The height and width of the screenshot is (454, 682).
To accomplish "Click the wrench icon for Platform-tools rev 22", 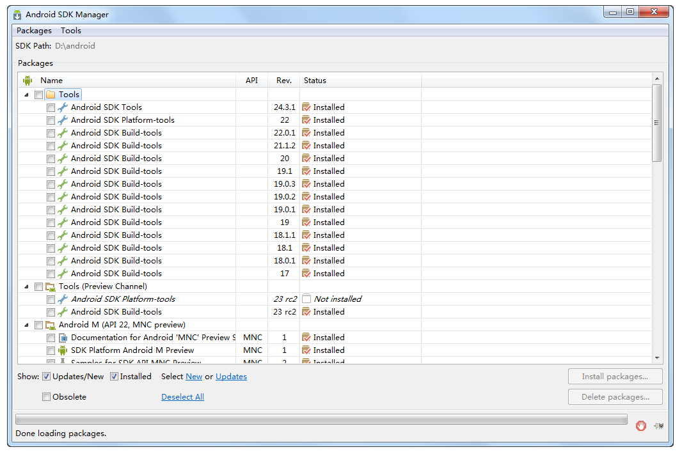I will coord(63,120).
